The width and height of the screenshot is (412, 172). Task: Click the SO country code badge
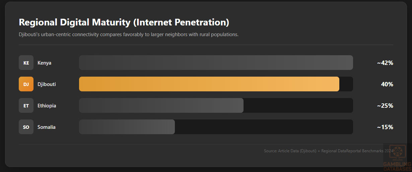coord(26,127)
